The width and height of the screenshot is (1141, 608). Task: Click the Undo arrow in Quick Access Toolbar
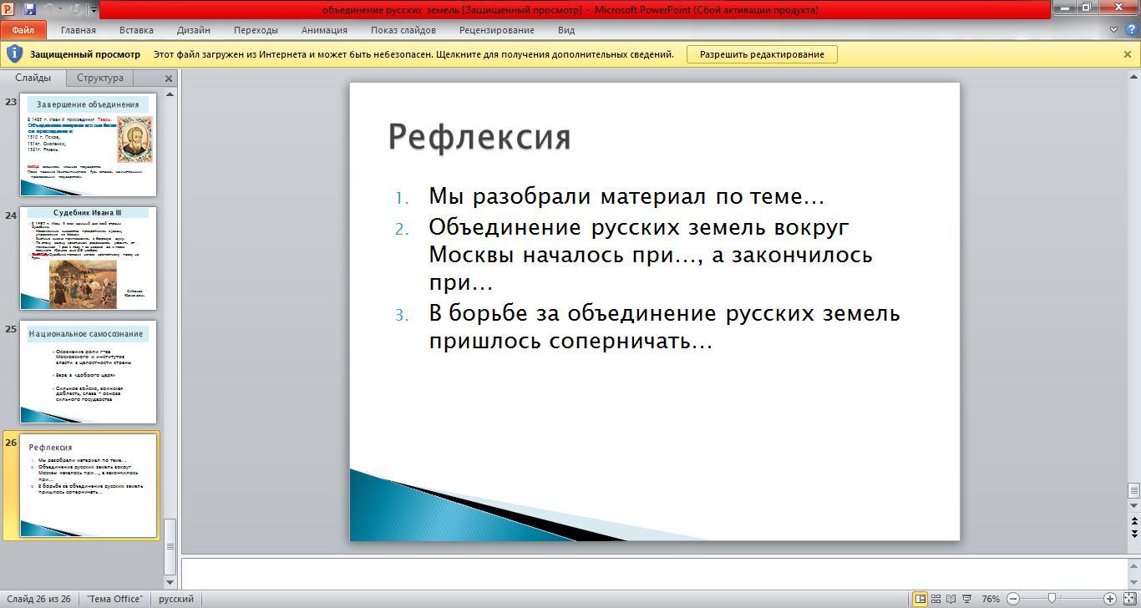click(48, 9)
